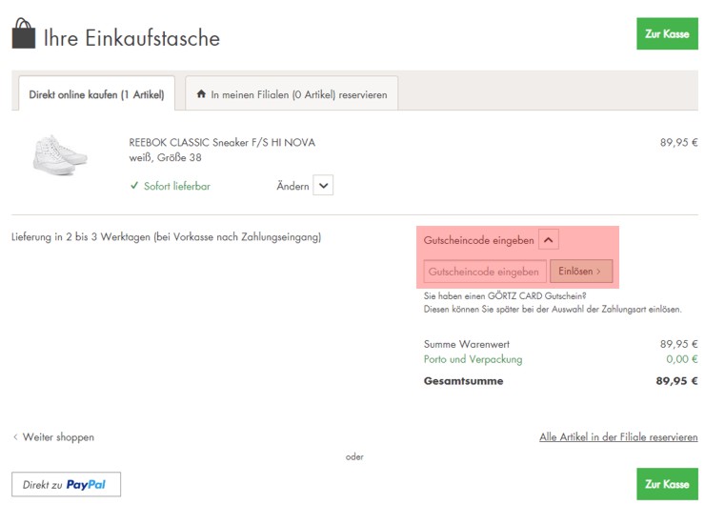Click the 0,00 € shipping value
The image size is (705, 505).
coord(682,359)
